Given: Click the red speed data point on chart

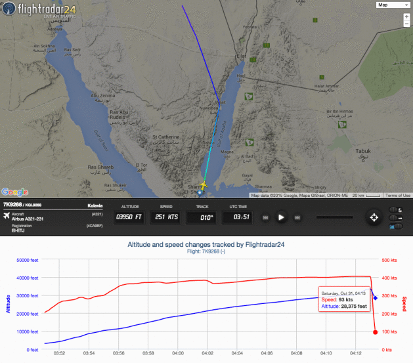Looking at the screenshot, I should [x=374, y=332].
